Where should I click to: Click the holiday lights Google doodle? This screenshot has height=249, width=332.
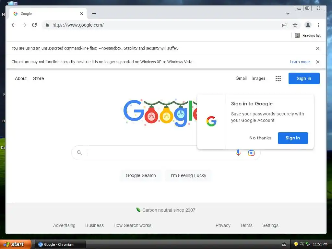click(160, 113)
